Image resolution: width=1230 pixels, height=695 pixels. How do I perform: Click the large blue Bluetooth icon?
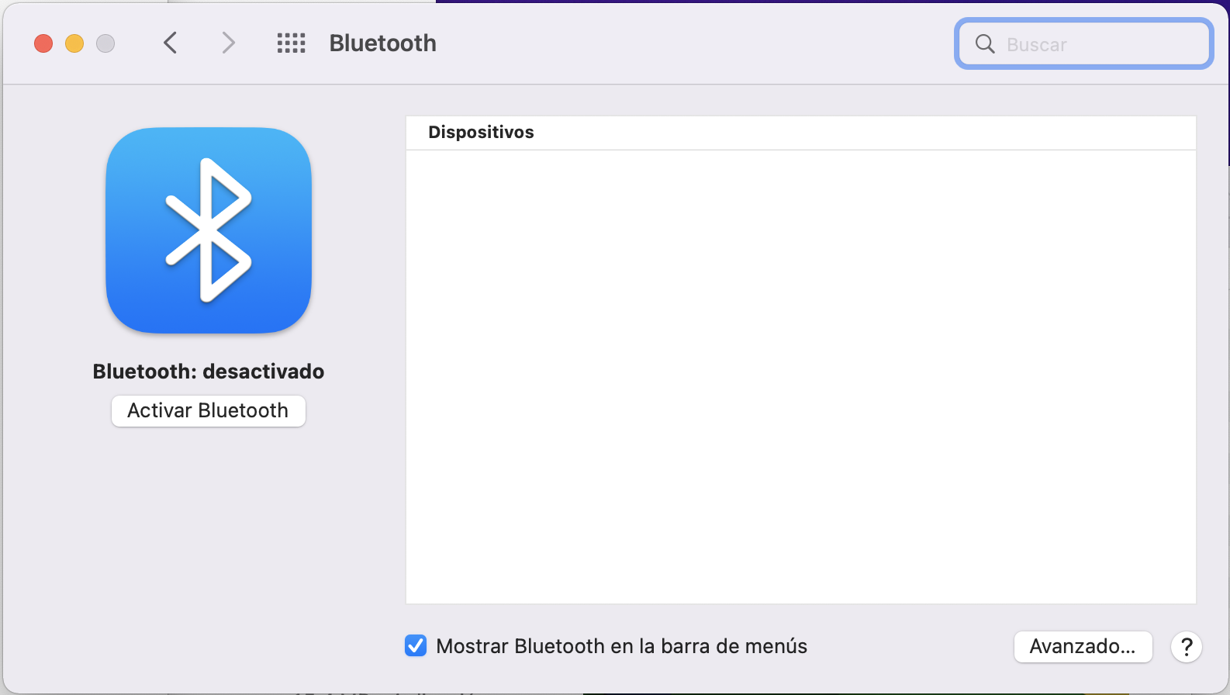point(209,230)
